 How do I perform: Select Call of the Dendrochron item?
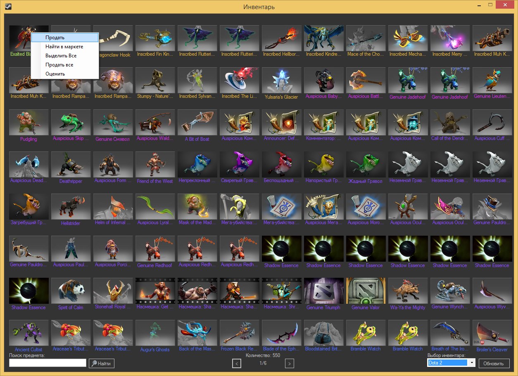click(450, 123)
